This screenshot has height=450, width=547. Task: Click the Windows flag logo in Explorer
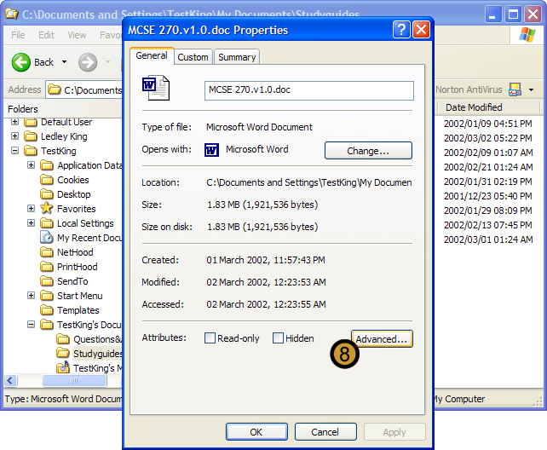527,35
